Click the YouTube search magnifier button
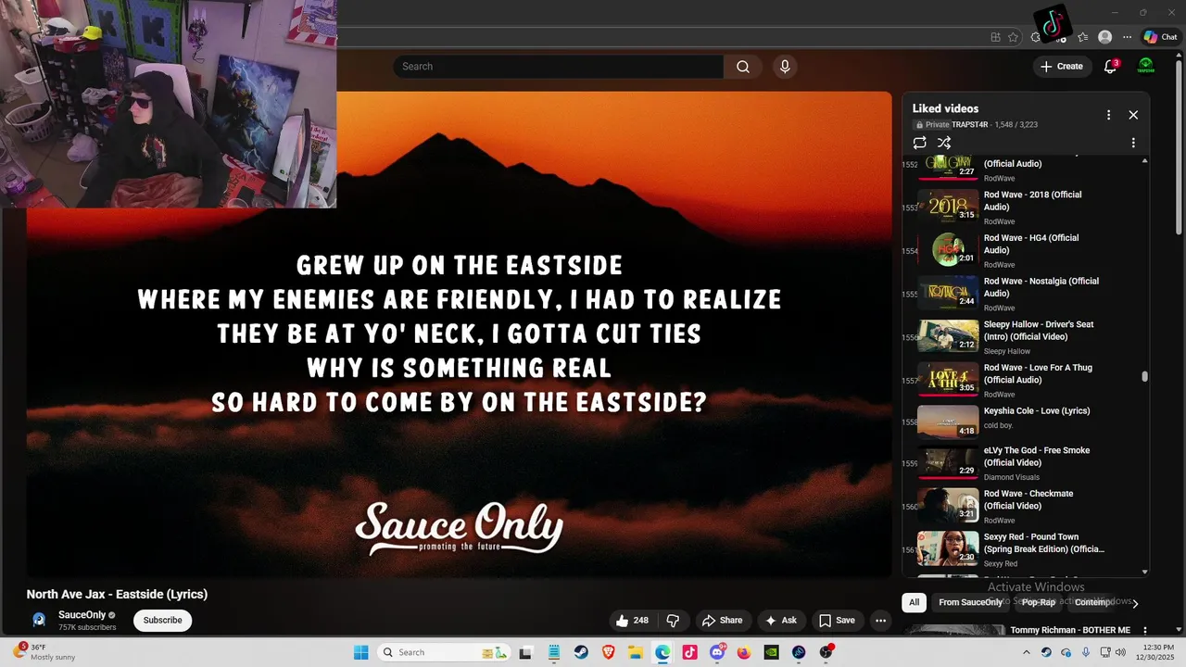The width and height of the screenshot is (1186, 667). (x=743, y=67)
